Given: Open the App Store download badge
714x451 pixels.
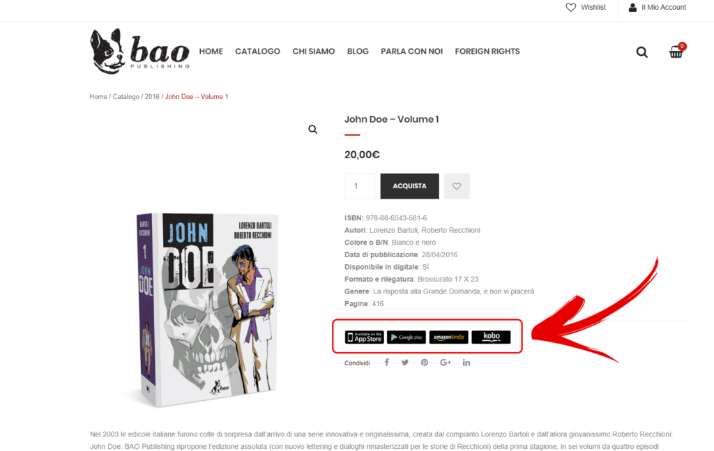Looking at the screenshot, I should click(364, 337).
